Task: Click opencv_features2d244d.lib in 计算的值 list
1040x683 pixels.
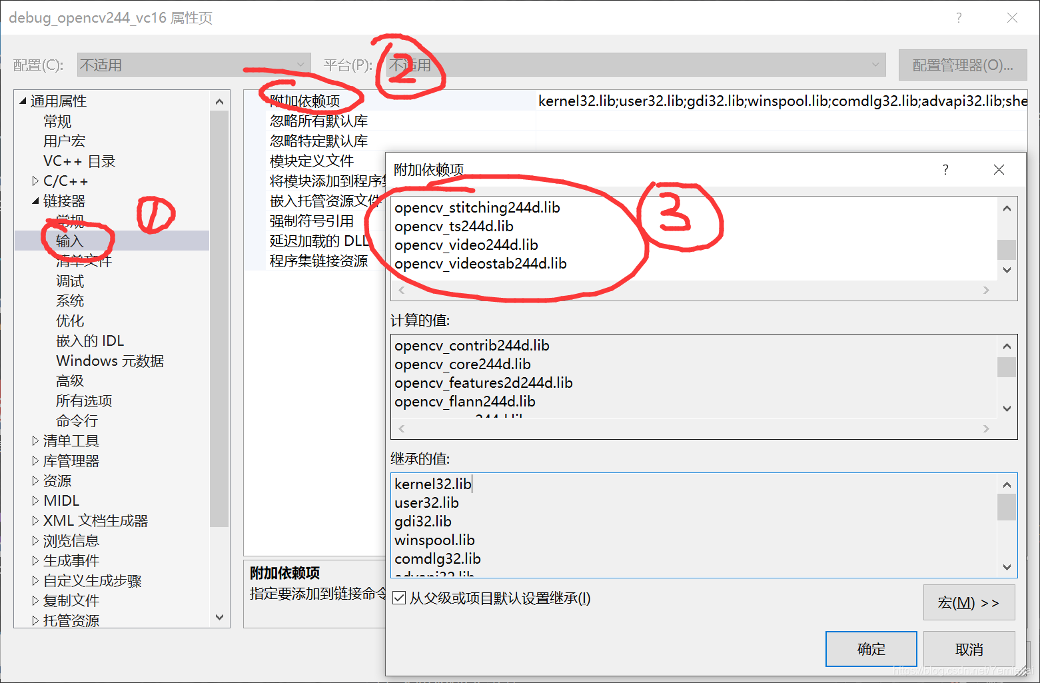Action: pos(484,382)
